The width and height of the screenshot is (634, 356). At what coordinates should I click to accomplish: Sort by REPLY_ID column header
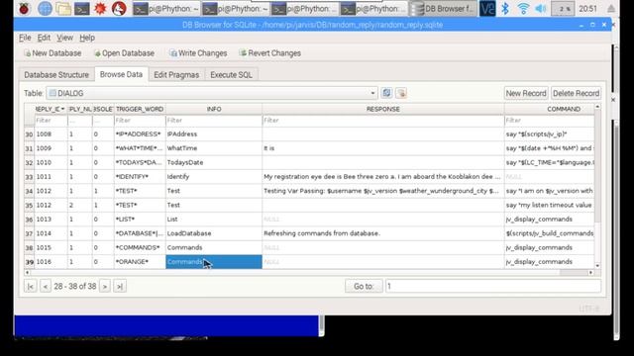coord(51,109)
